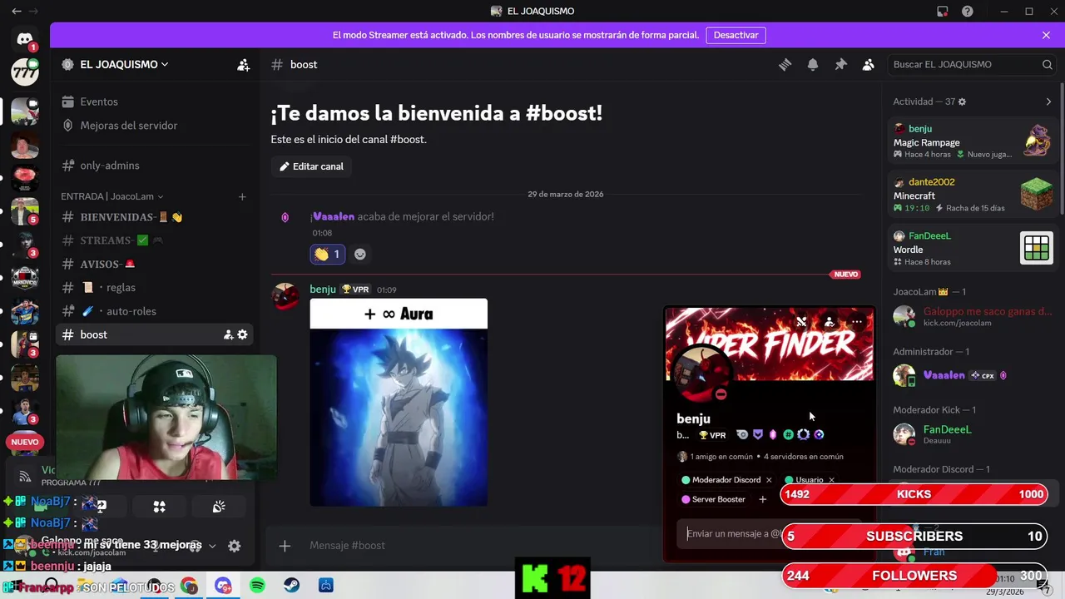The height and width of the screenshot is (599, 1065).
Task: Click the Editar canal button
Action: pos(311,166)
